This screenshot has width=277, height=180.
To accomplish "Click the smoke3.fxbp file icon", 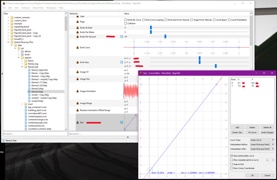I will pos(29,101).
